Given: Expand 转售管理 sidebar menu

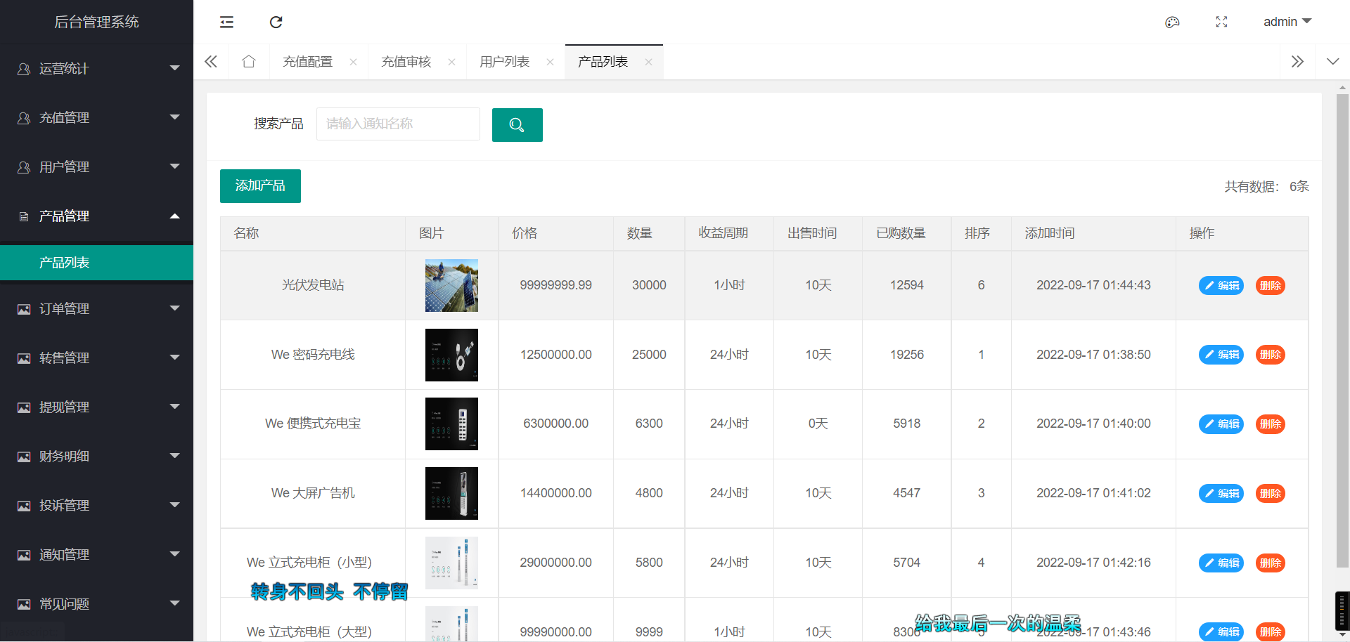Looking at the screenshot, I should coord(96,358).
